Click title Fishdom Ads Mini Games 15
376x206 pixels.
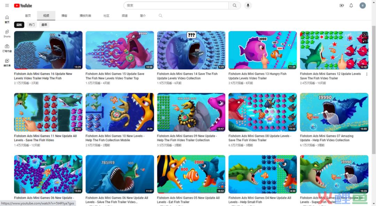click(x=115, y=76)
